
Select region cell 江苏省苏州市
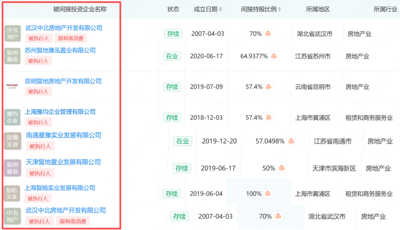click(x=313, y=56)
